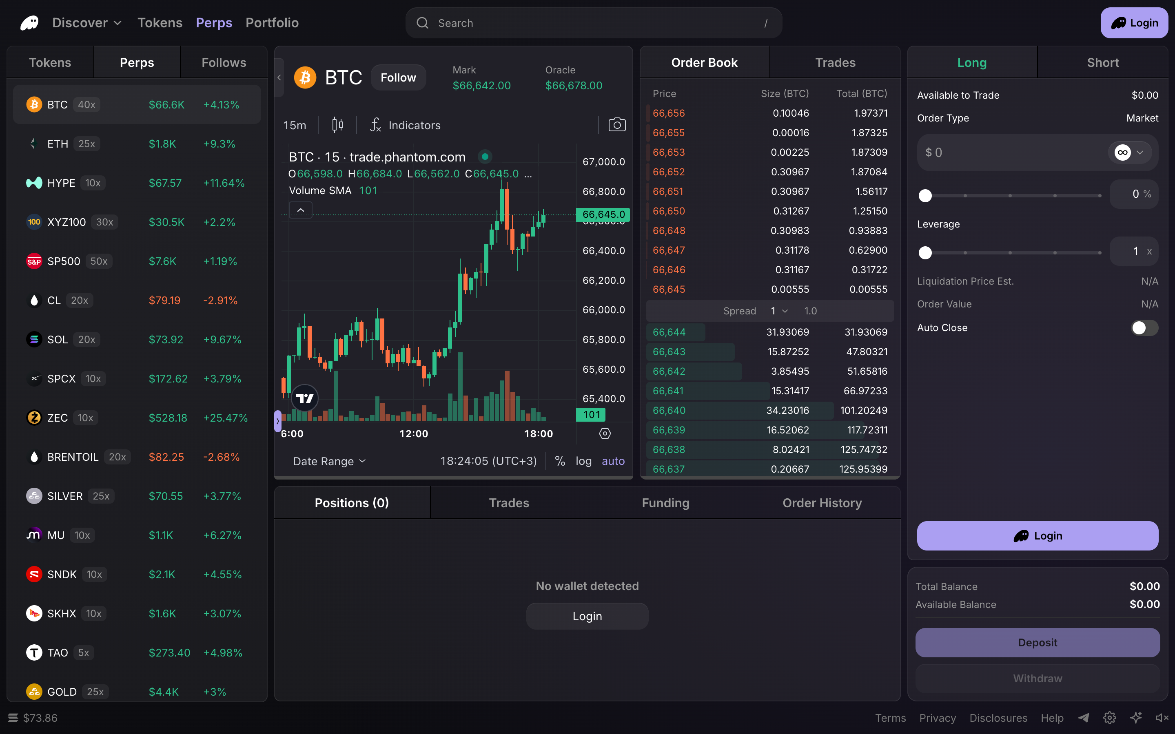1175x734 pixels.
Task: Click the MU token icon
Action: (34, 535)
